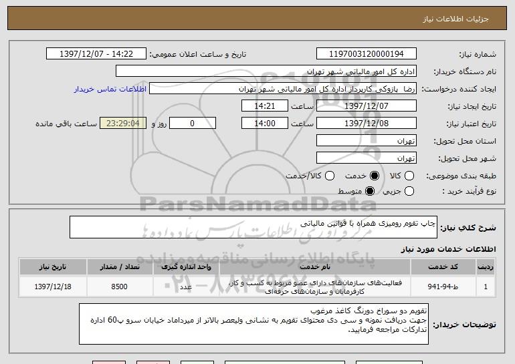Select the کالا/خدمت radio button

coord(330,176)
